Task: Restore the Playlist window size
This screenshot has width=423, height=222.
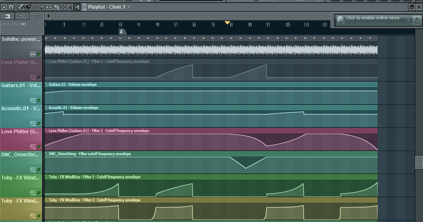Action: point(412,7)
